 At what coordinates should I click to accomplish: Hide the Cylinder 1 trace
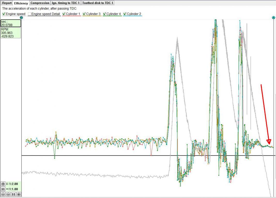(64, 14)
